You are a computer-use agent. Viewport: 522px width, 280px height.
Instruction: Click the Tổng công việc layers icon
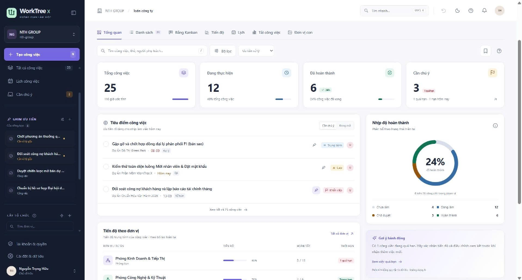(184, 73)
